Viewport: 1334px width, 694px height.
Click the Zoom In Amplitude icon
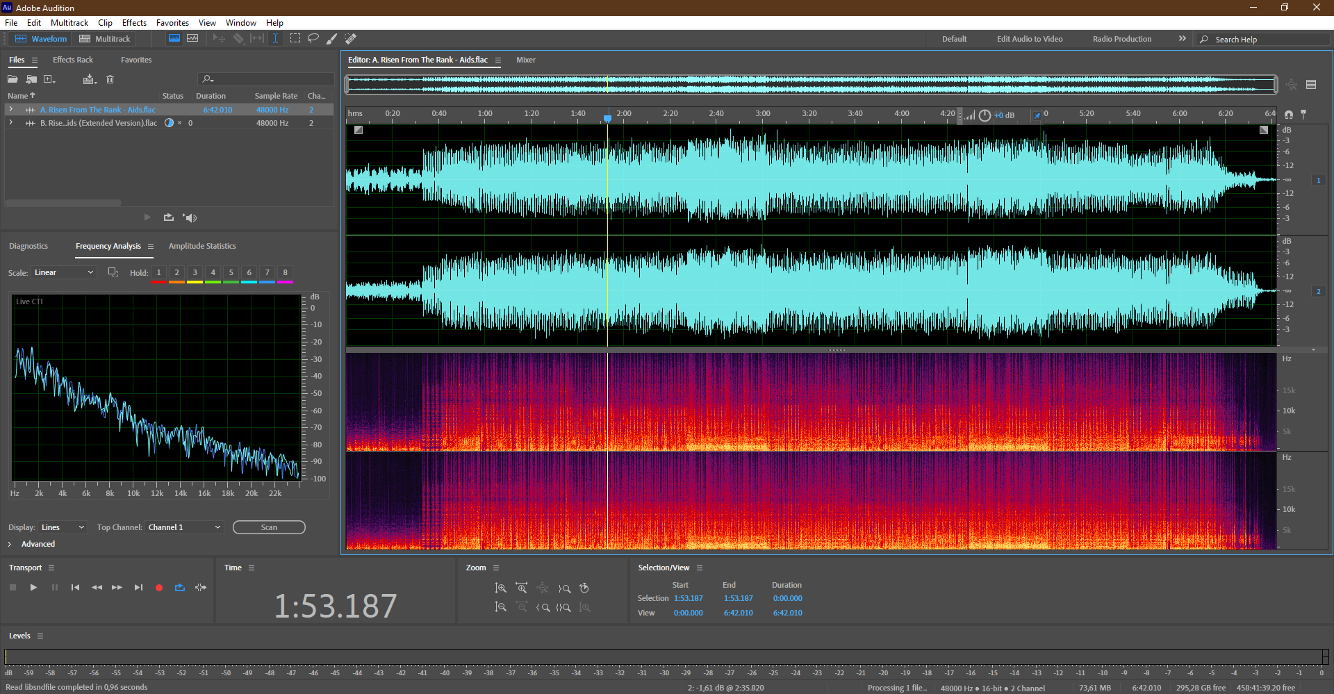pyautogui.click(x=500, y=588)
